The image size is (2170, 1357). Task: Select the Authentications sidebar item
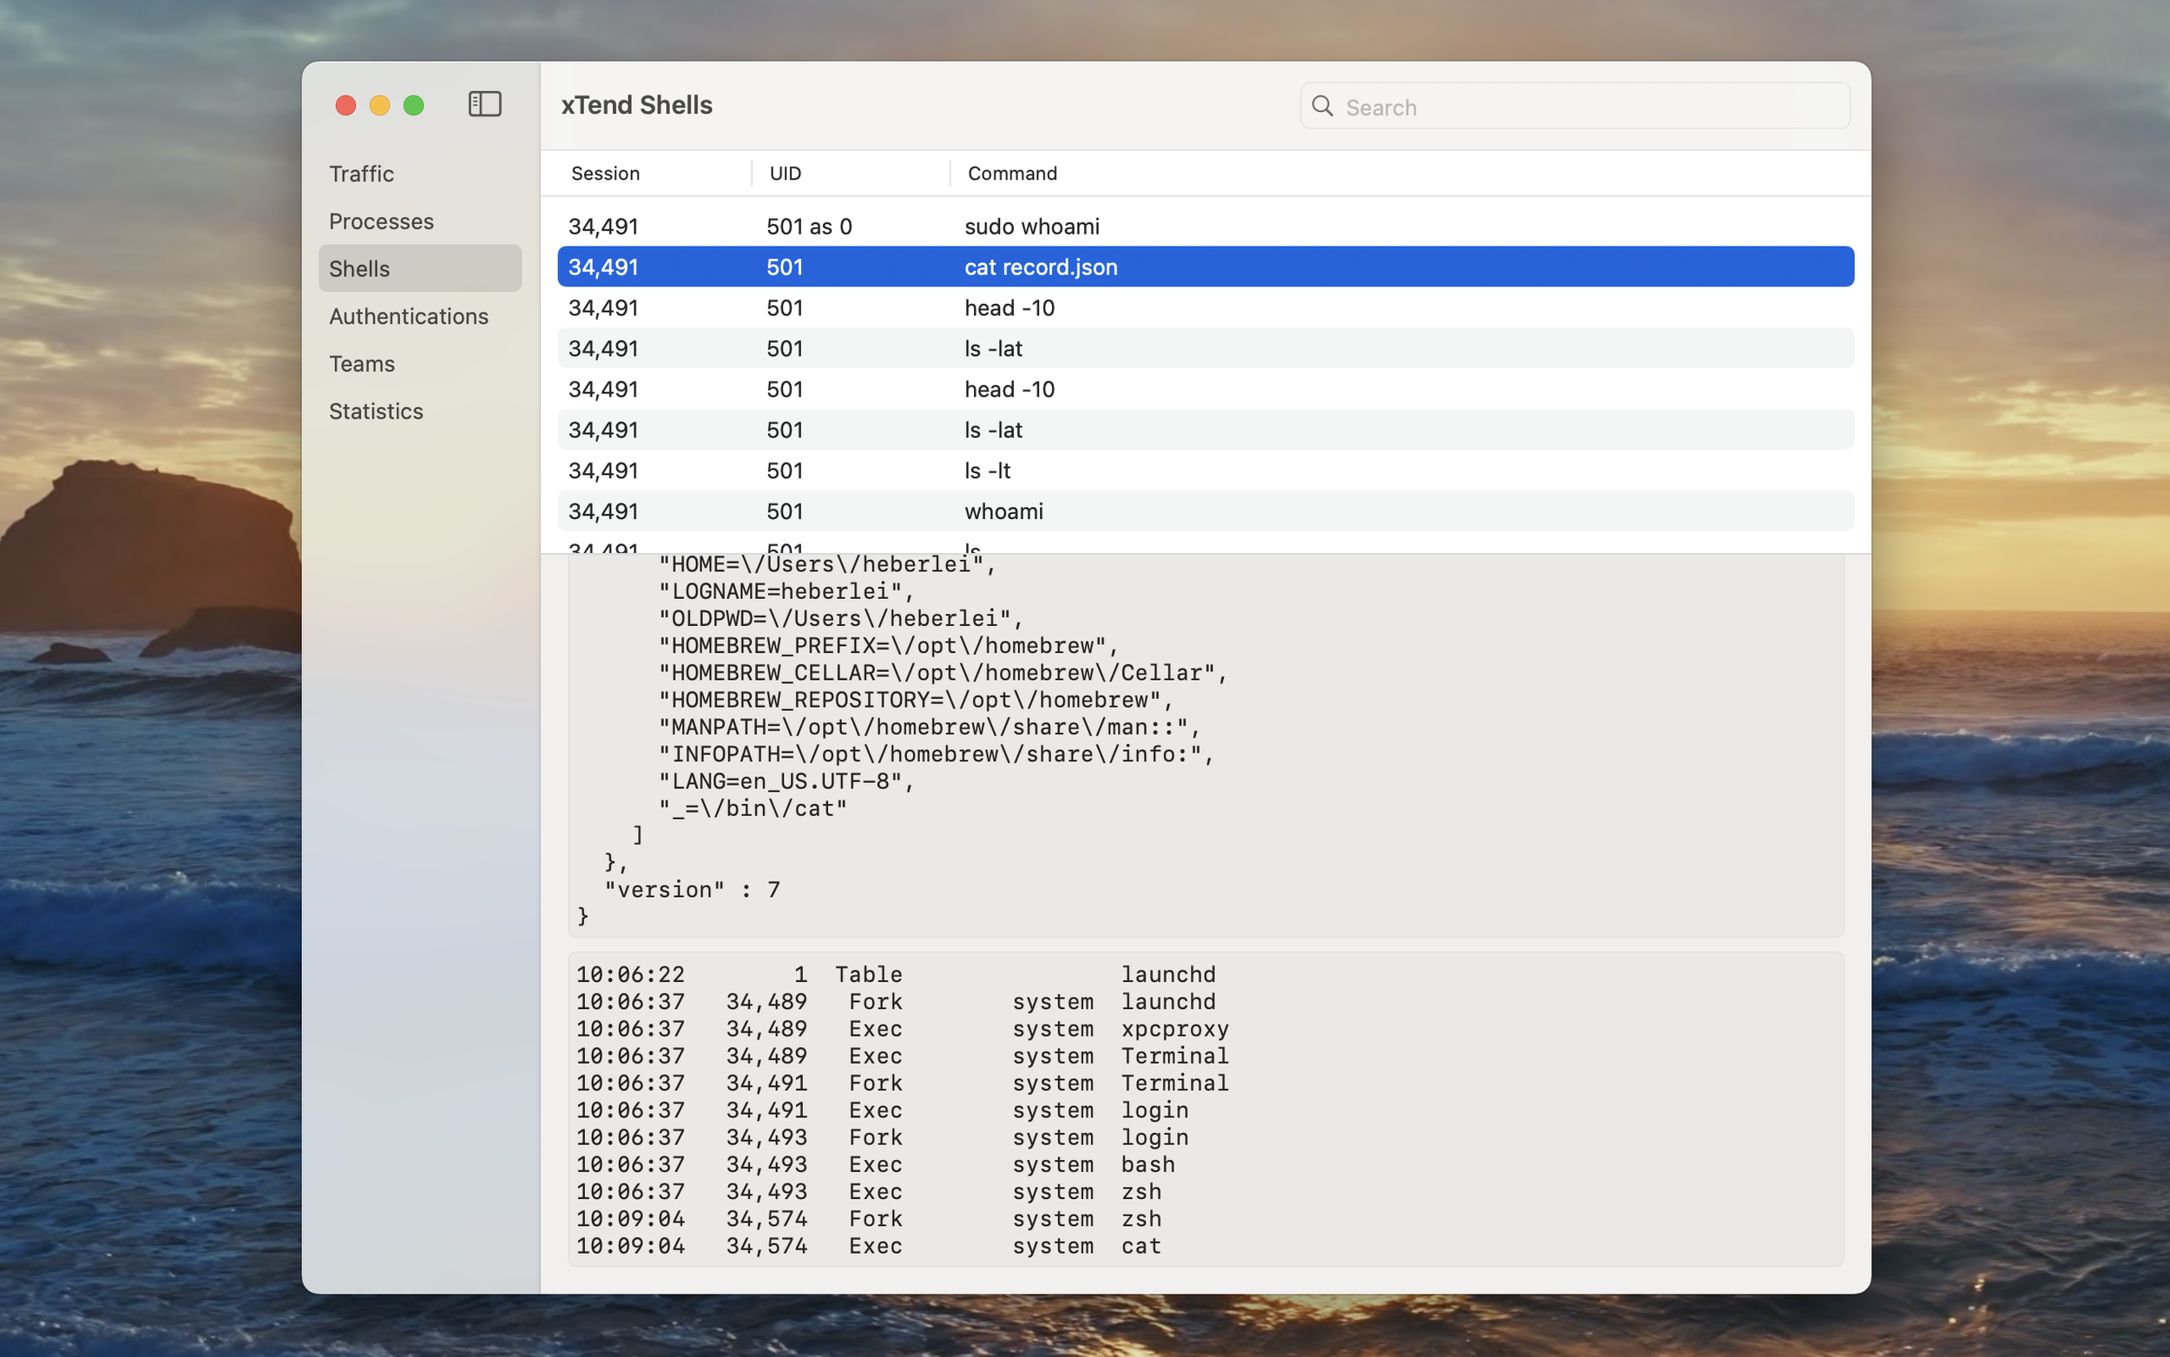click(x=408, y=316)
